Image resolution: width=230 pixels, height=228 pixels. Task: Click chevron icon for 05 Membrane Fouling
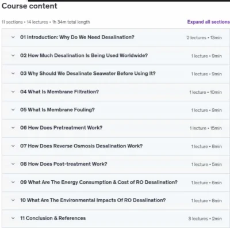[x=13, y=110]
